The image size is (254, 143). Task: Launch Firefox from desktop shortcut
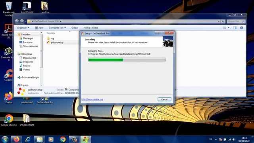9,98
